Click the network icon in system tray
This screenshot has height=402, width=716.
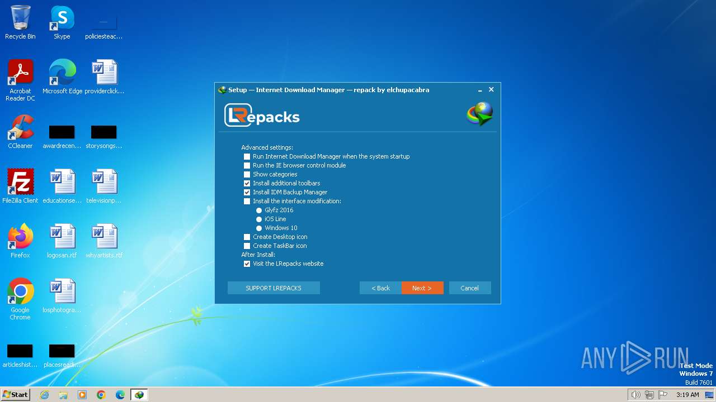tap(649, 395)
